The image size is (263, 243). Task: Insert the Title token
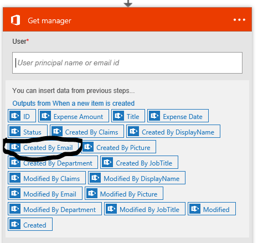pyautogui.click(x=128, y=116)
